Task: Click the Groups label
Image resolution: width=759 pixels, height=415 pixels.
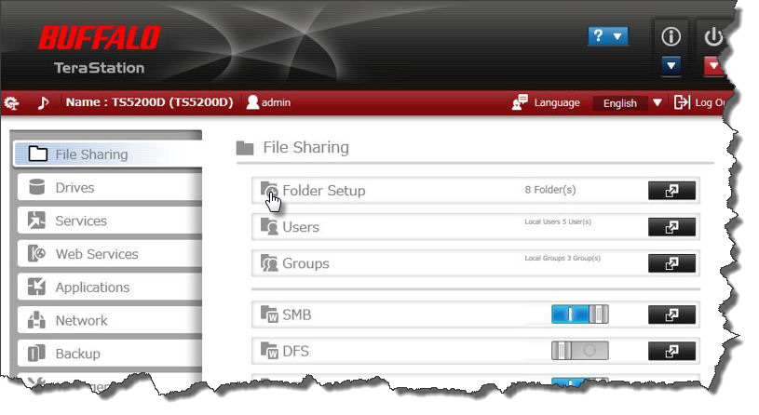Action: (305, 263)
